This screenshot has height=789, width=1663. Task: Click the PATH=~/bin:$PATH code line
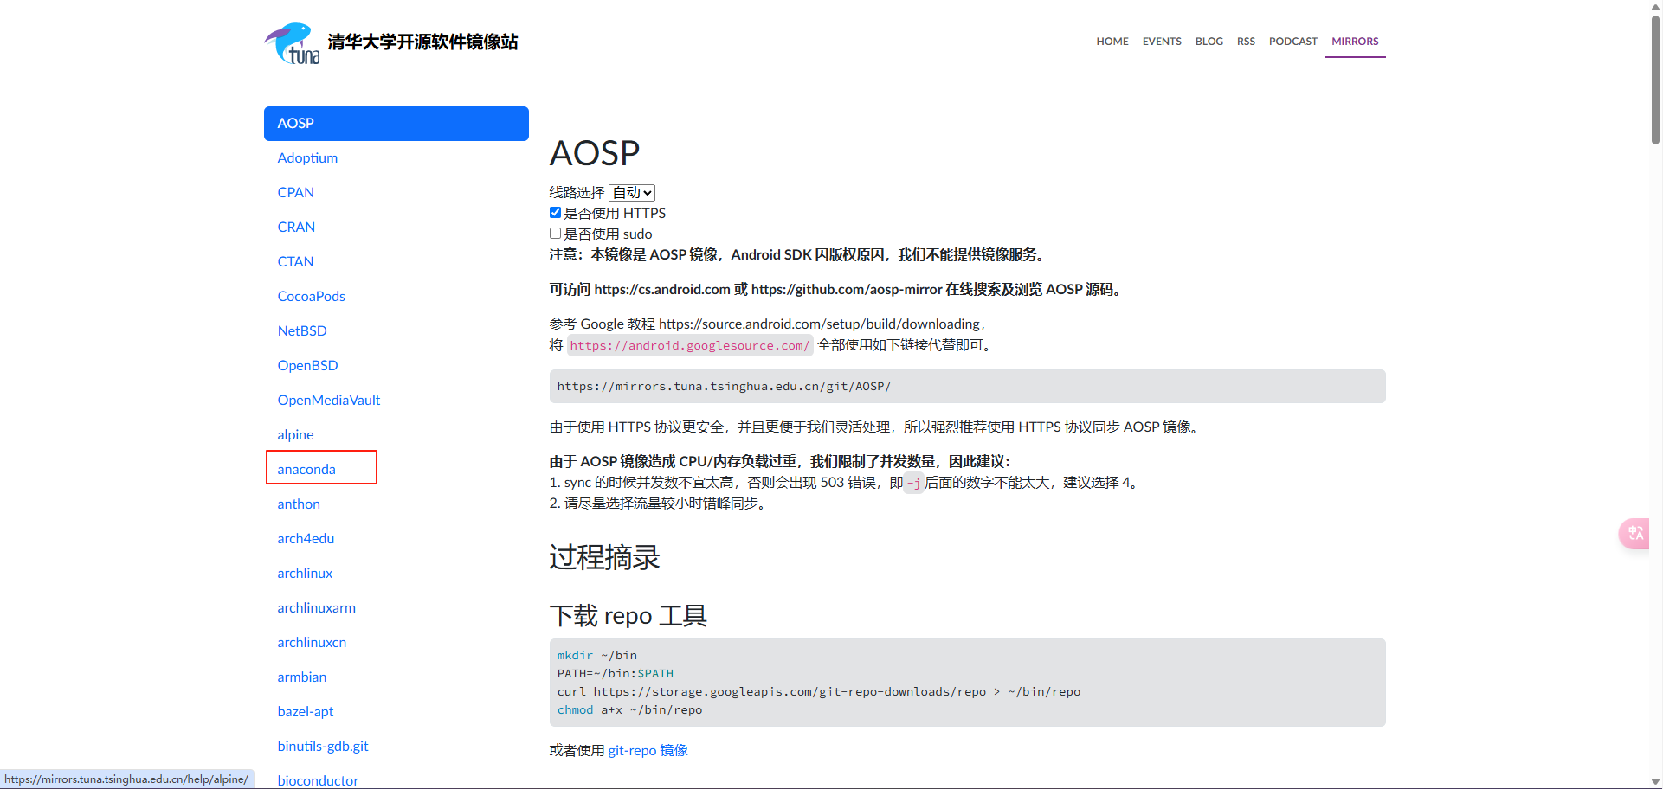(x=616, y=674)
